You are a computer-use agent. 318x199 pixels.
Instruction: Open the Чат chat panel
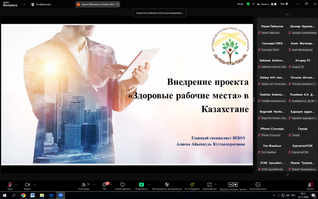tap(105, 186)
